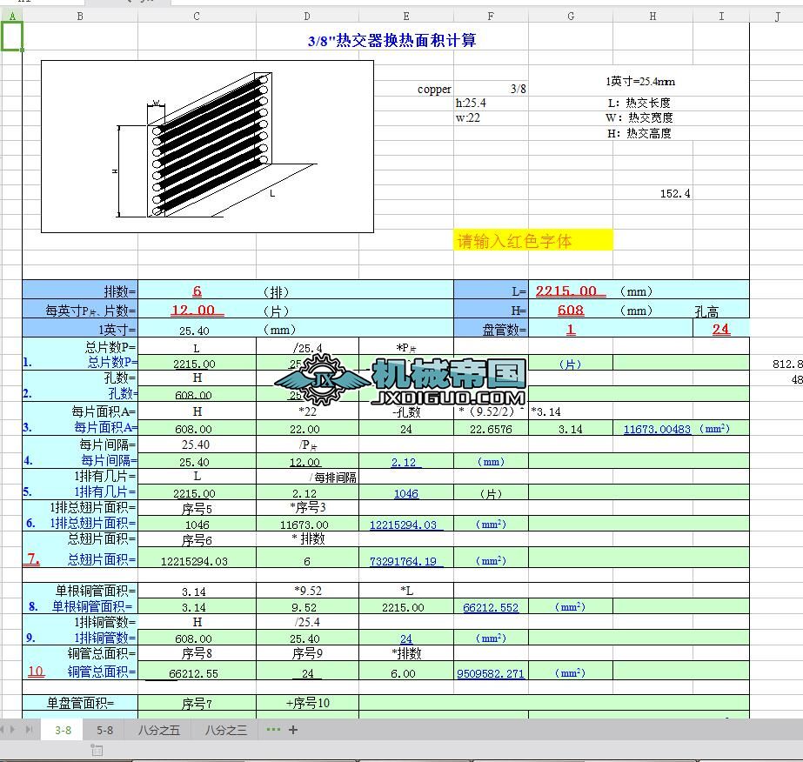Click the 22.6576 value cell

pos(491,429)
